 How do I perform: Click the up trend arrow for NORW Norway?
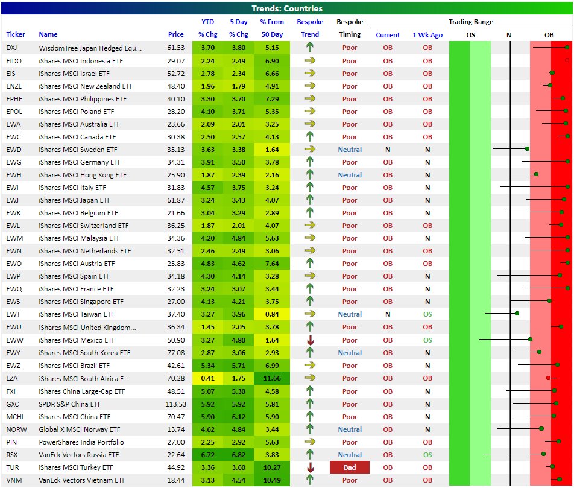click(x=310, y=429)
